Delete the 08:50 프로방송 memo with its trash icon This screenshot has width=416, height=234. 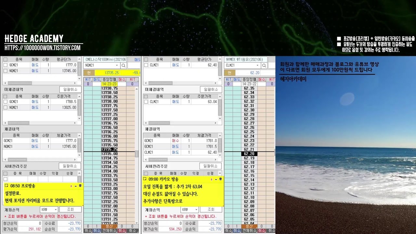[80, 186]
